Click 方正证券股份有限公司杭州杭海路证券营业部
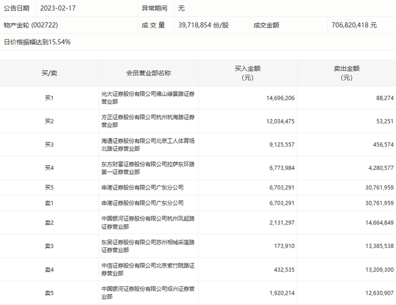396x305 pixels. point(148,121)
